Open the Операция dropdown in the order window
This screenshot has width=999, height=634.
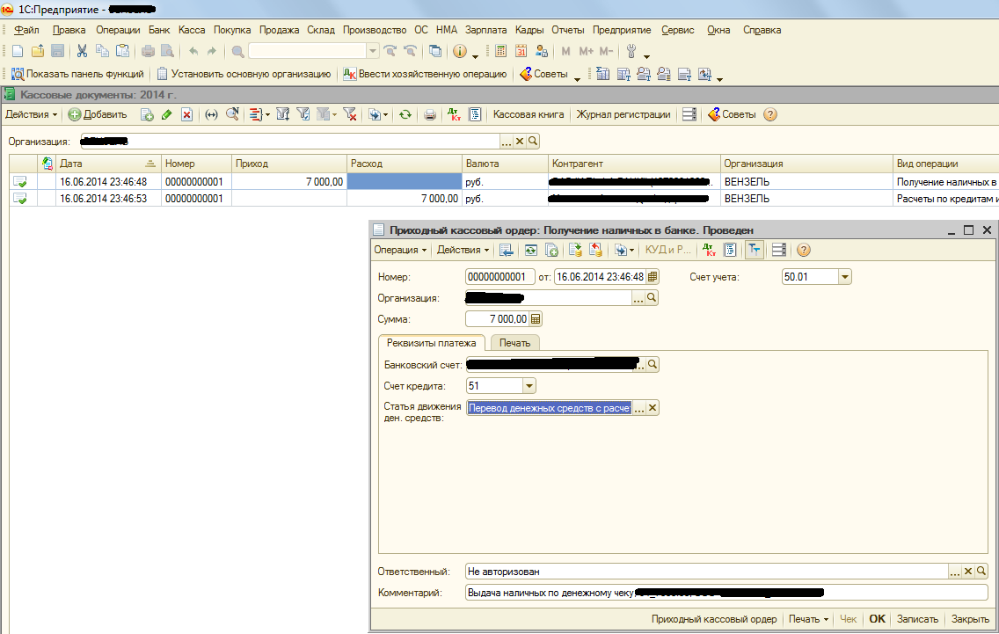click(x=400, y=250)
